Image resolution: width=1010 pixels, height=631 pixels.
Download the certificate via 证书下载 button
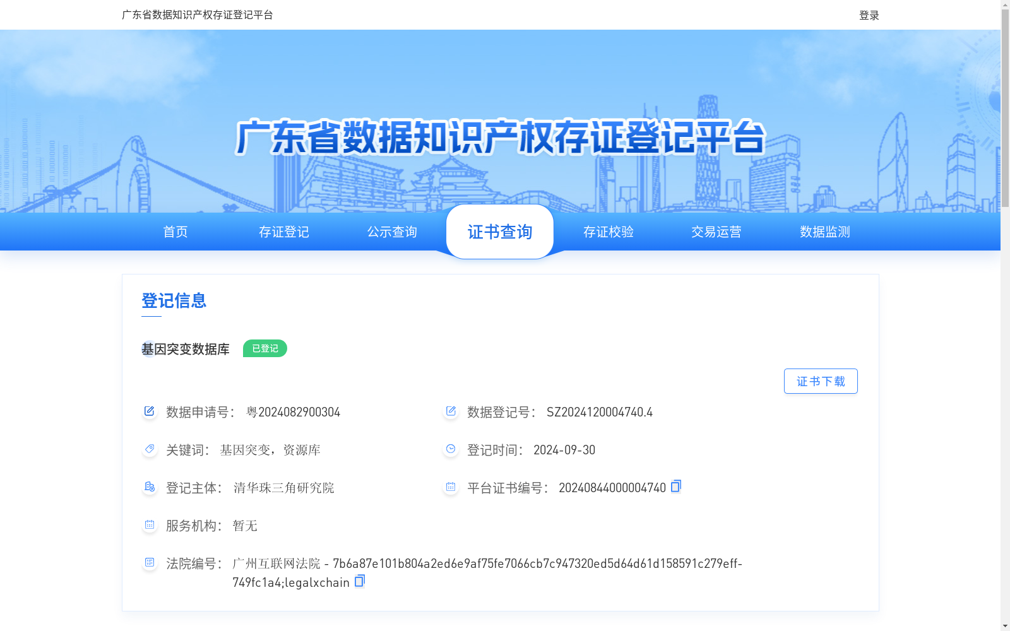point(821,381)
